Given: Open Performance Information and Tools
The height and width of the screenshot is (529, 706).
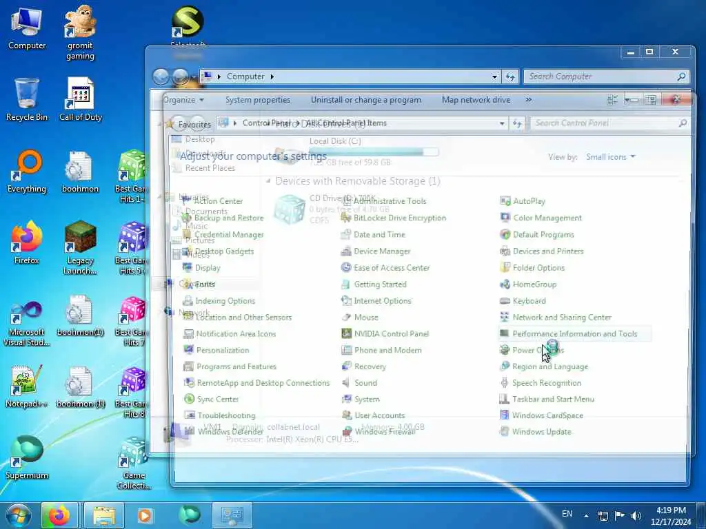Looking at the screenshot, I should [569, 333].
